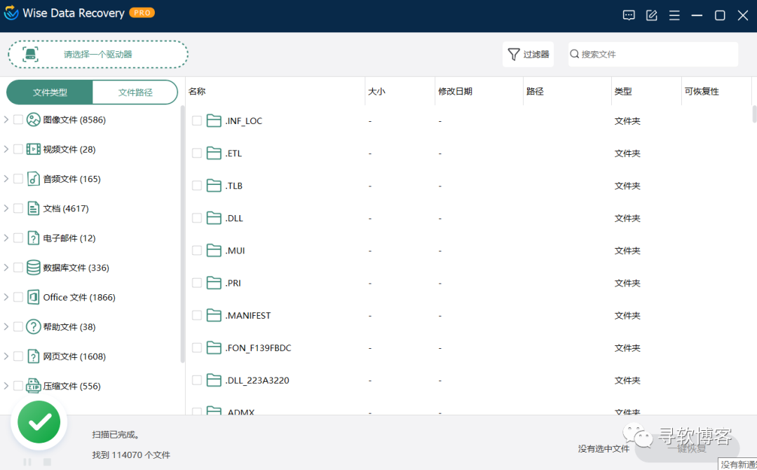Viewport: 757px width, 470px height.
Task: Expand the 压缩文件 (556) tree node
Action: click(6, 385)
